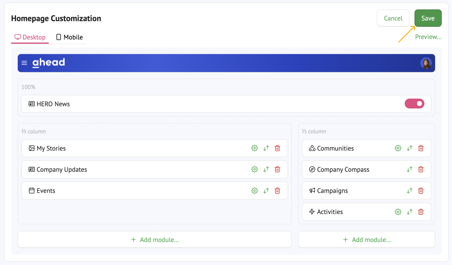
Task: Open settings for the Activities module
Action: [398, 212]
